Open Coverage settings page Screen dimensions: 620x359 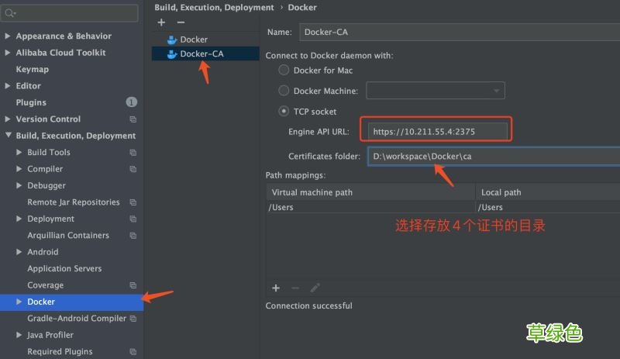45,285
